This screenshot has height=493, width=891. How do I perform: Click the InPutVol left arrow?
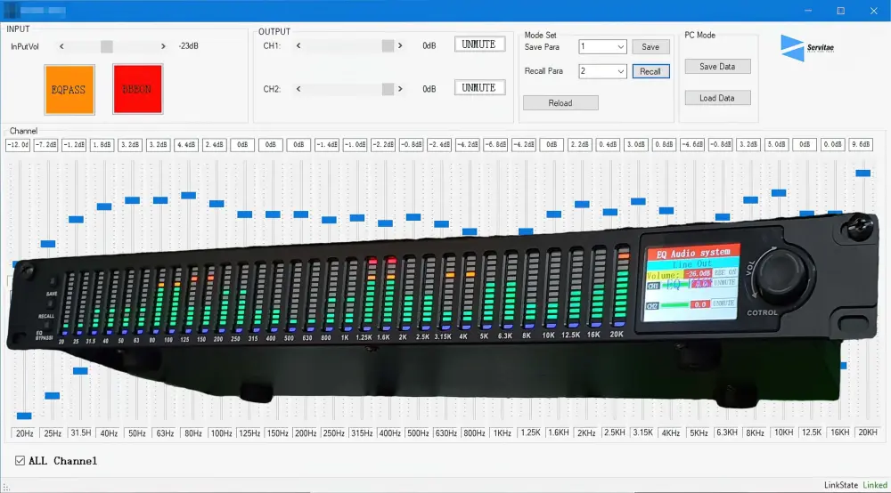tap(61, 46)
